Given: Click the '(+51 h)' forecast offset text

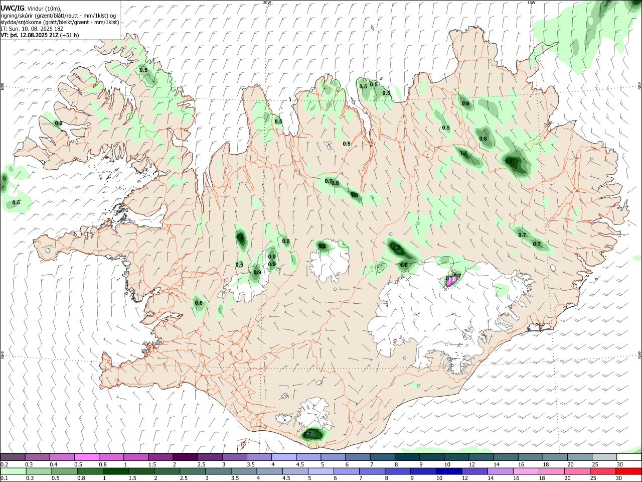Looking at the screenshot, I should (x=69, y=35).
